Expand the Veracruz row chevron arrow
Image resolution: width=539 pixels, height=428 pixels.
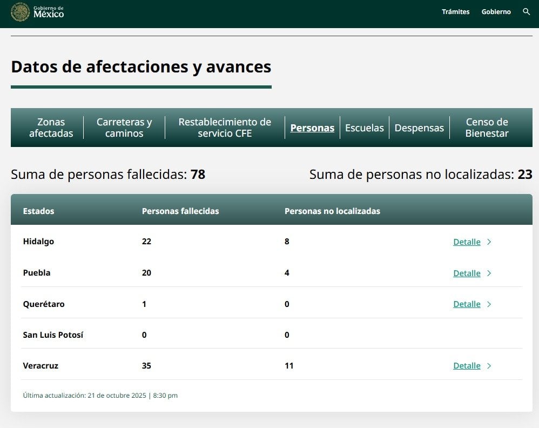click(x=489, y=366)
